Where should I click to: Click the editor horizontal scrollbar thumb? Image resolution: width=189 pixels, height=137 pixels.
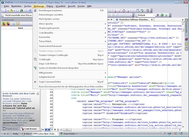67,130
